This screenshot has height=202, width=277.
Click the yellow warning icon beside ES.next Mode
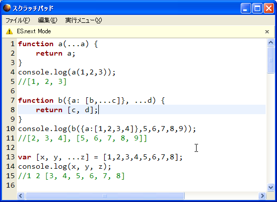tap(9, 31)
